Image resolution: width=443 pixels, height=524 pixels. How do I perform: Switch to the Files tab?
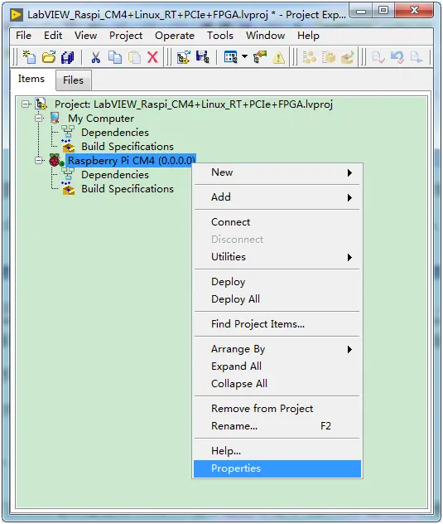click(x=73, y=80)
